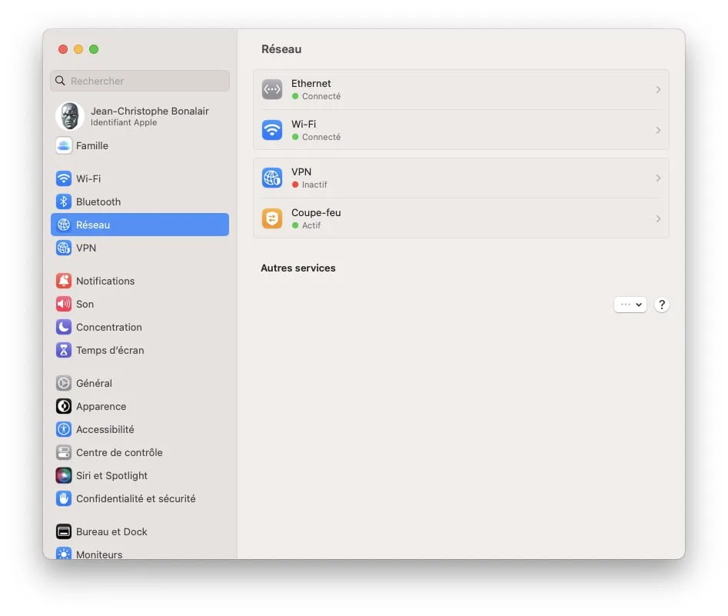
Task: Click the Rechercher search field
Action: tap(140, 81)
